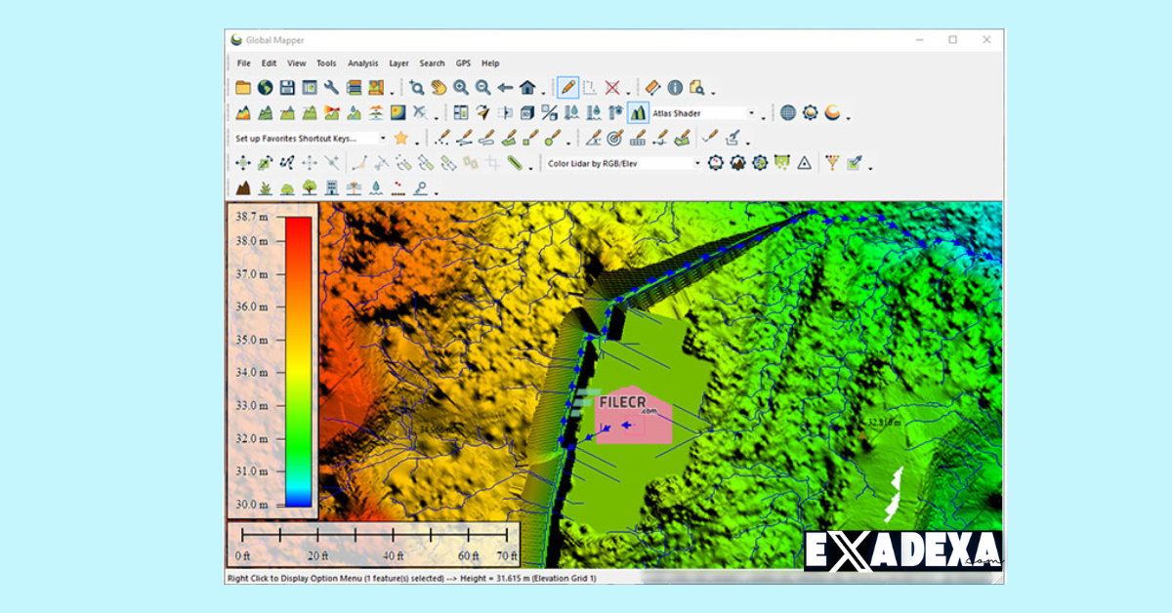Open the Color Lidar by RGB/Elev dropdown

[x=696, y=163]
